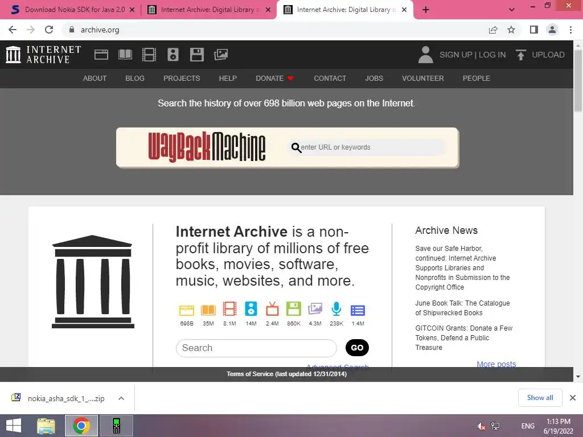
Task: Select the list icon labeled 1.4M
Action: coord(358,310)
